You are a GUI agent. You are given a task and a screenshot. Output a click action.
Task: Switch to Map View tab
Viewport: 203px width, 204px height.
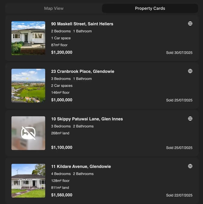tap(54, 8)
